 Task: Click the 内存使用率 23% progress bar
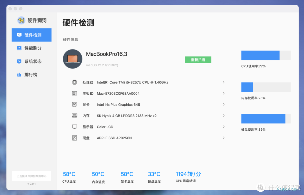pos(266,87)
